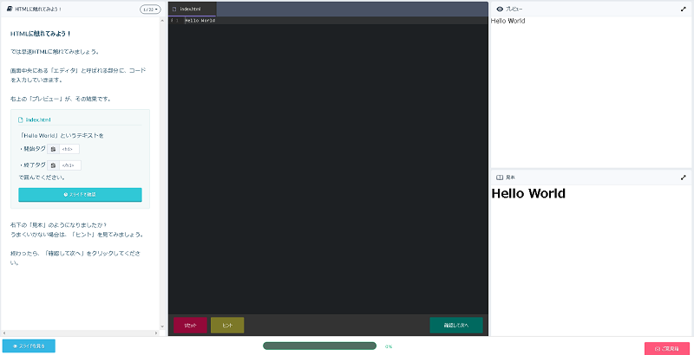Viewport: 694px width, 355px height.
Task: Click the スライドを見る button at the bottom left
Action: pyautogui.click(x=29, y=346)
